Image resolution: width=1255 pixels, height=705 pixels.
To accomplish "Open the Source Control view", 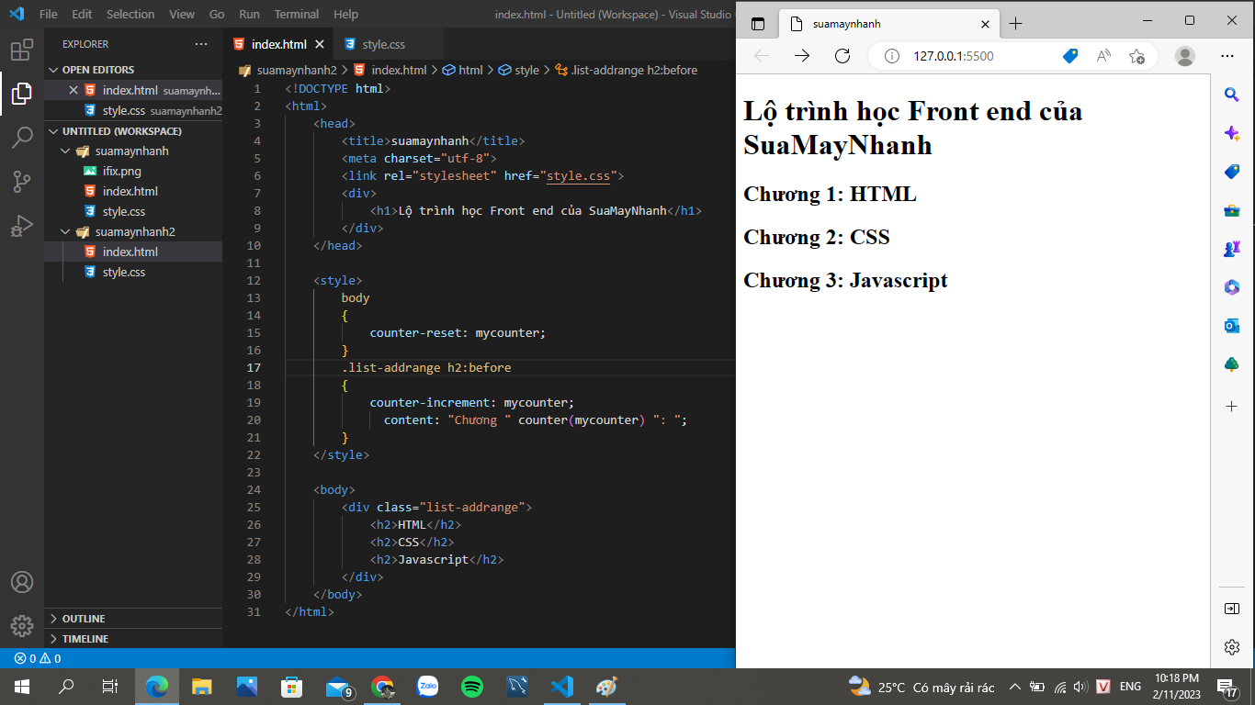I will coord(22,182).
